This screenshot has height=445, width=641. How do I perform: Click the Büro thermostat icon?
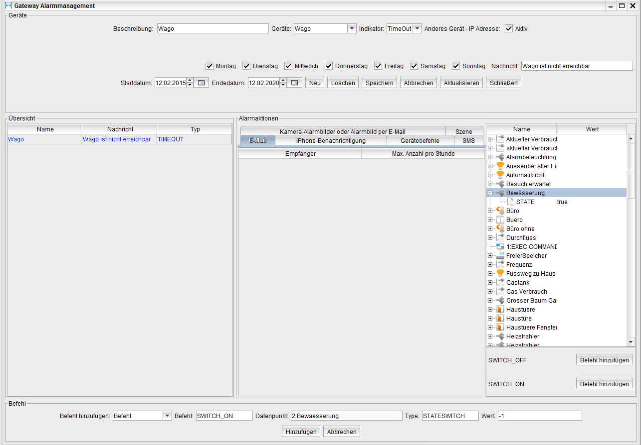tap(500, 211)
